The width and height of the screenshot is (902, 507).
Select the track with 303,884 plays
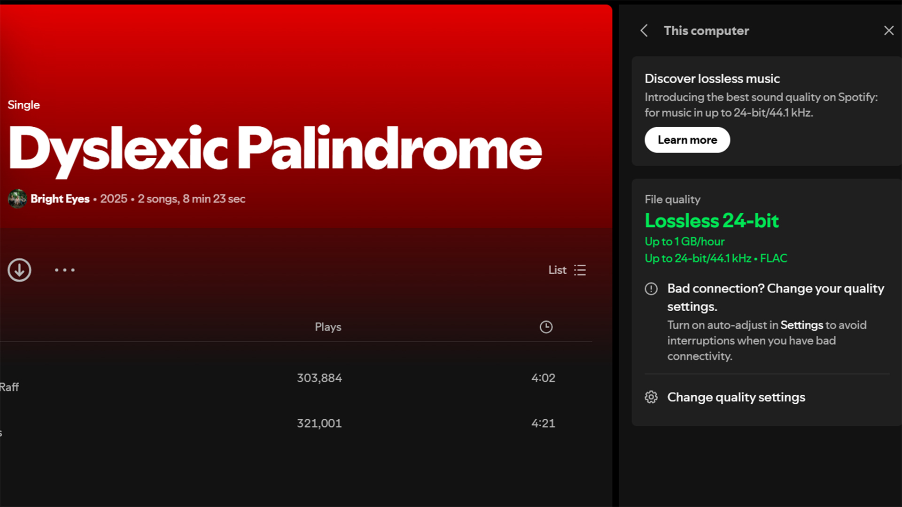click(x=319, y=378)
